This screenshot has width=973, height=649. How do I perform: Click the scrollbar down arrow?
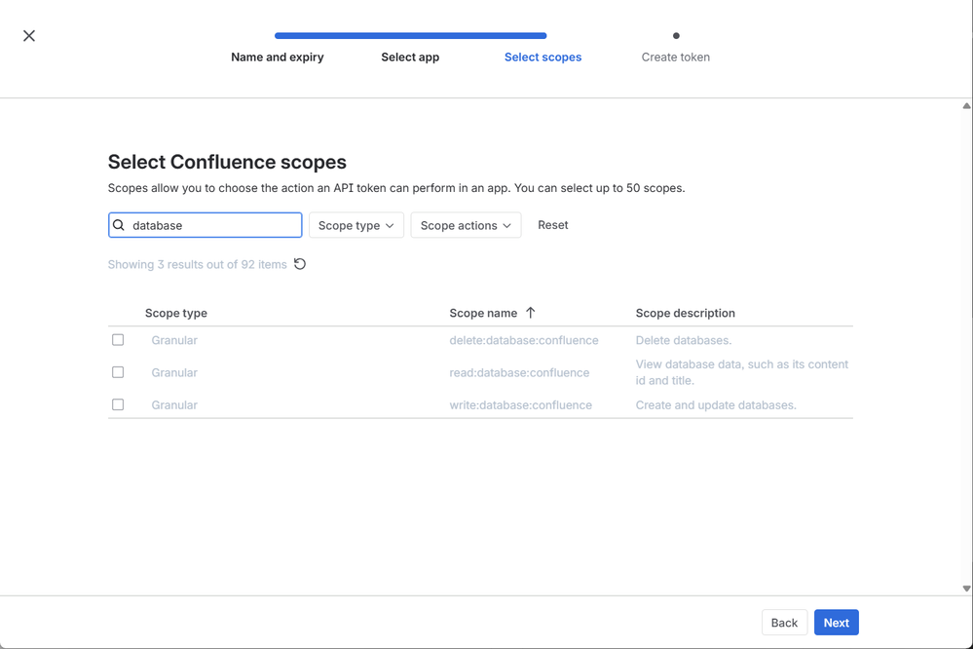[966, 589]
